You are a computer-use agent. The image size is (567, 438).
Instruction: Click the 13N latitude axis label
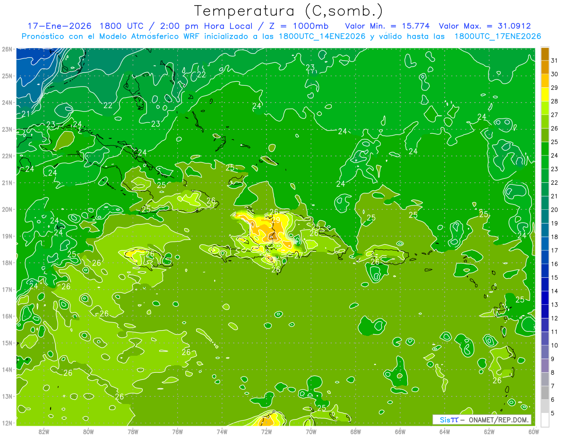(7, 396)
